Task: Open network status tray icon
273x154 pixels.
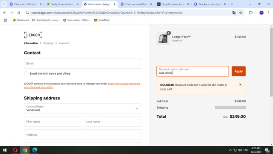Action: point(235,150)
